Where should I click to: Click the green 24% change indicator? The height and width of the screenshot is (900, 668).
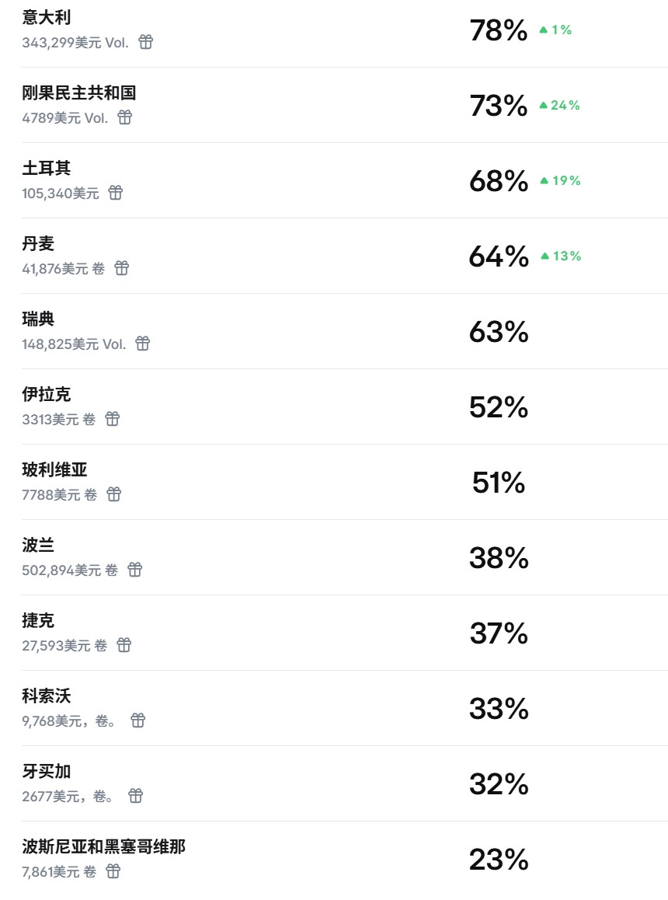560,106
